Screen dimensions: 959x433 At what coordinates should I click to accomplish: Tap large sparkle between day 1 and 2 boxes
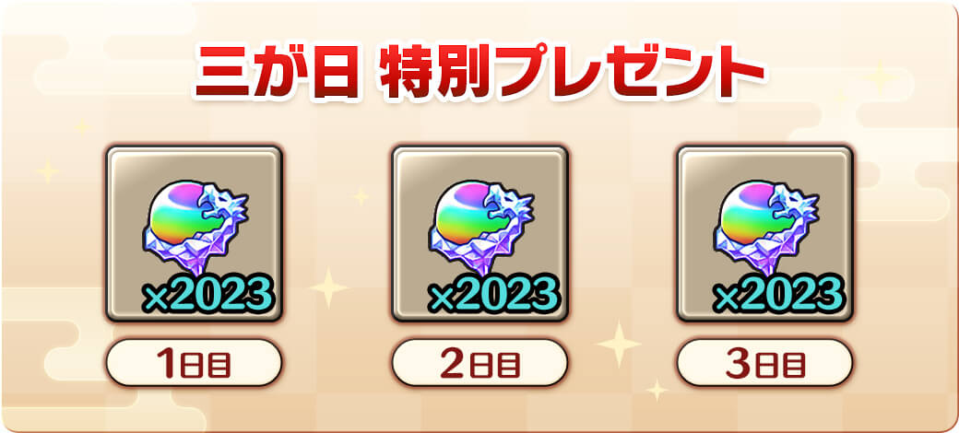pyautogui.click(x=329, y=287)
